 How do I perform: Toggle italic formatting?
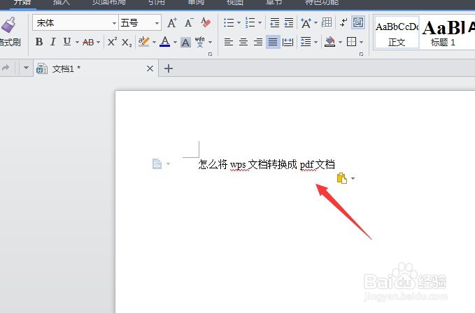(53, 42)
